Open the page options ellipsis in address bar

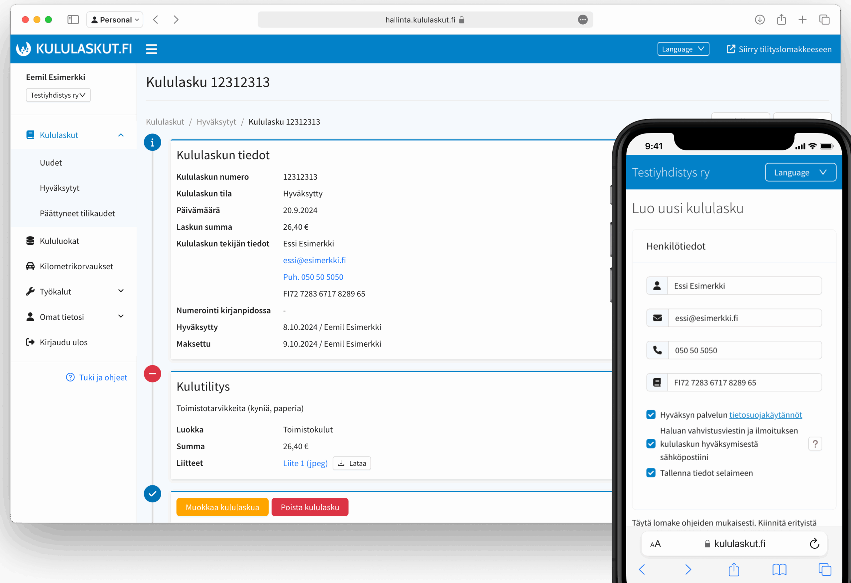coord(583,20)
